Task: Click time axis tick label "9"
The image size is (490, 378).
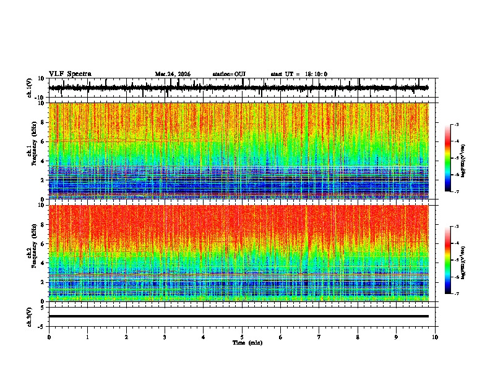Action: pos(396,337)
